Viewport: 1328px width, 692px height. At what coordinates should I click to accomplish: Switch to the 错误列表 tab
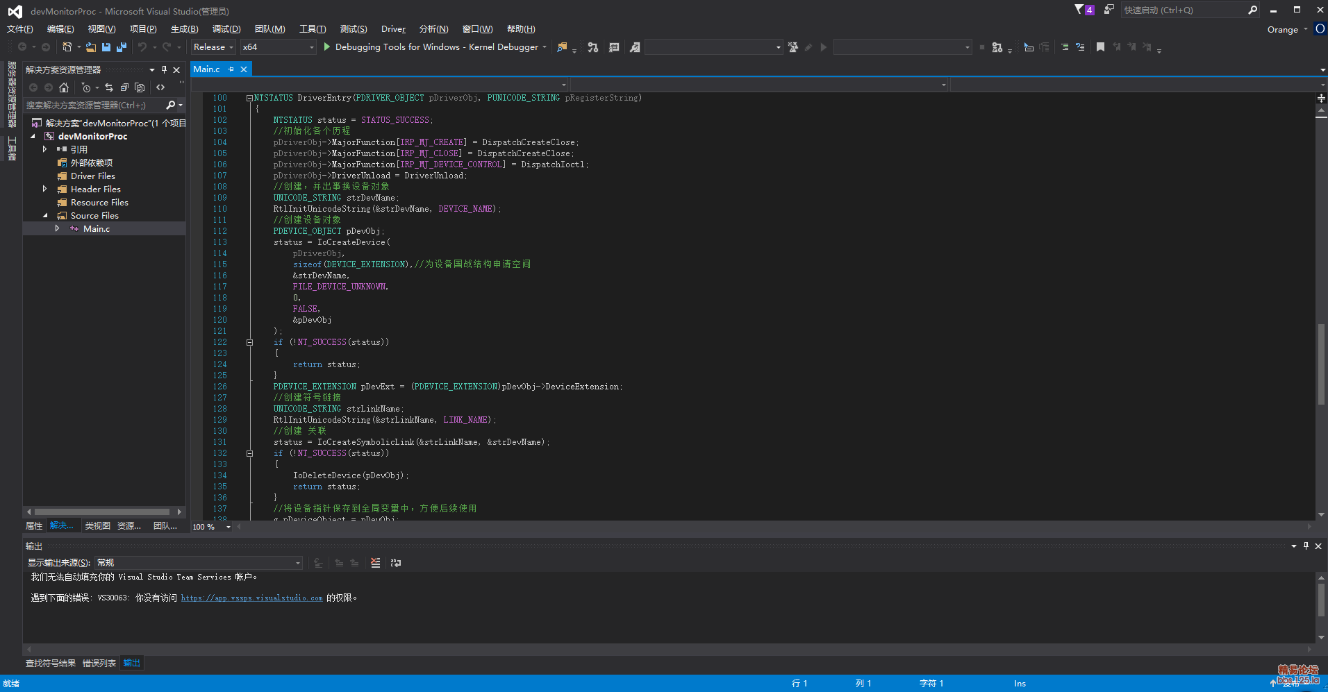pos(99,663)
